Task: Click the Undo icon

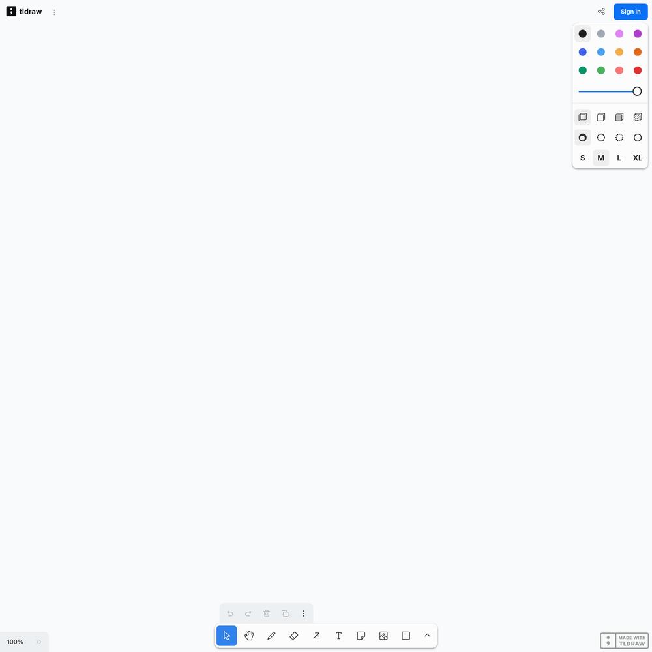Action: 230,614
